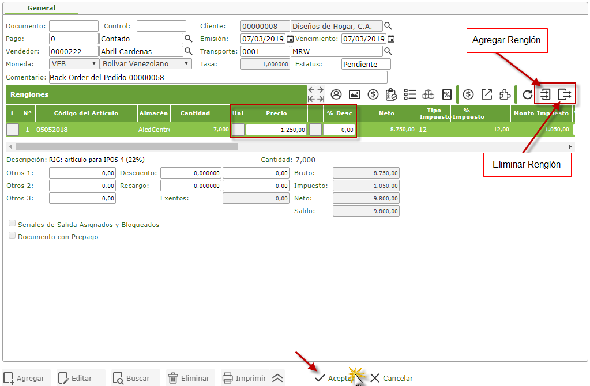
Task: Click the refresh renglones icon
Action: tap(527, 94)
